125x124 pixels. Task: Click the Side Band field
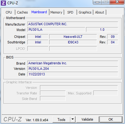point(53,98)
